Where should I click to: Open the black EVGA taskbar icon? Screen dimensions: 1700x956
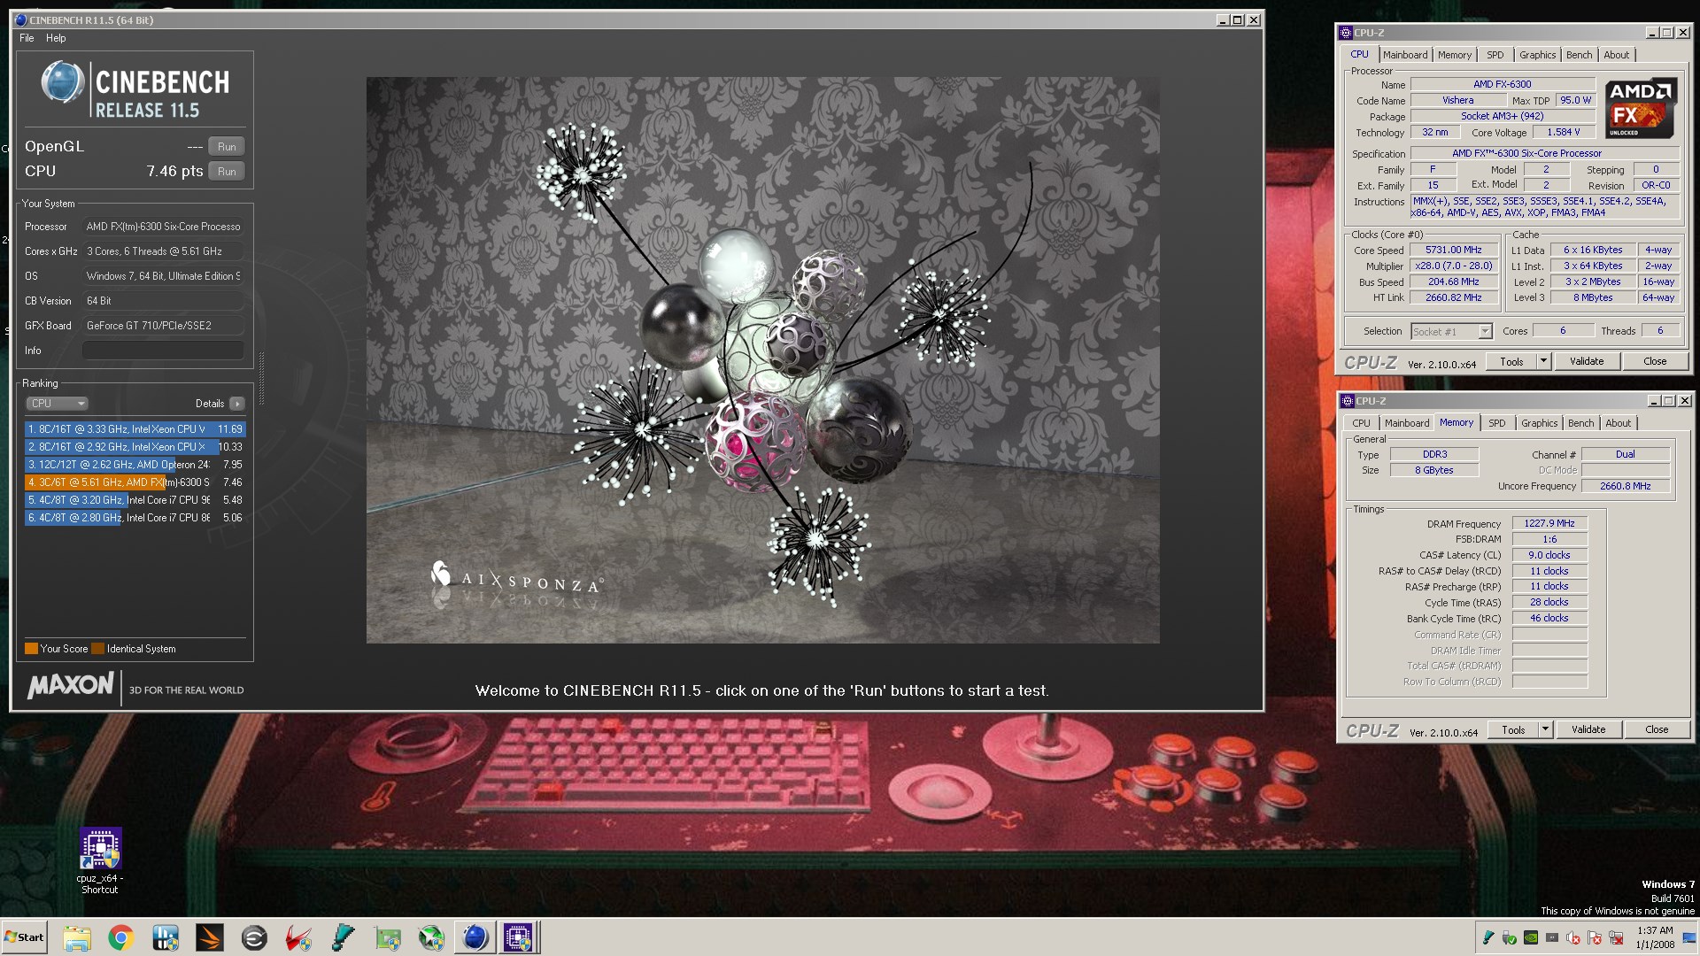(x=254, y=937)
